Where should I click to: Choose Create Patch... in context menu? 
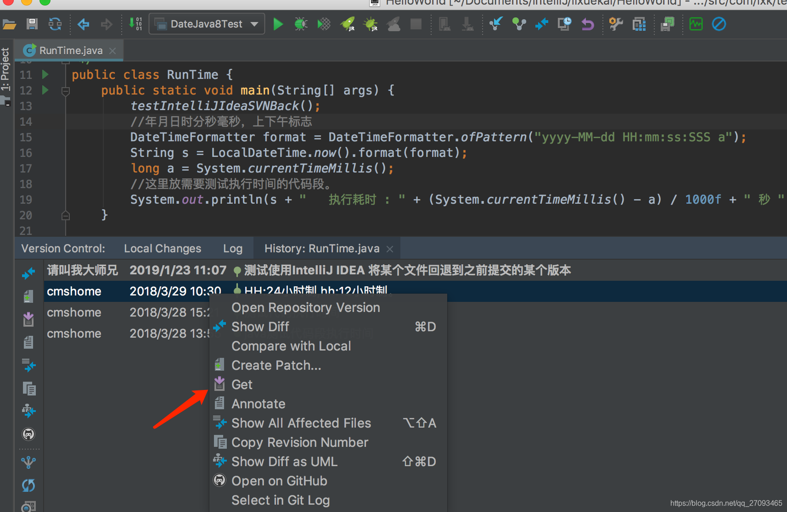coord(328,365)
